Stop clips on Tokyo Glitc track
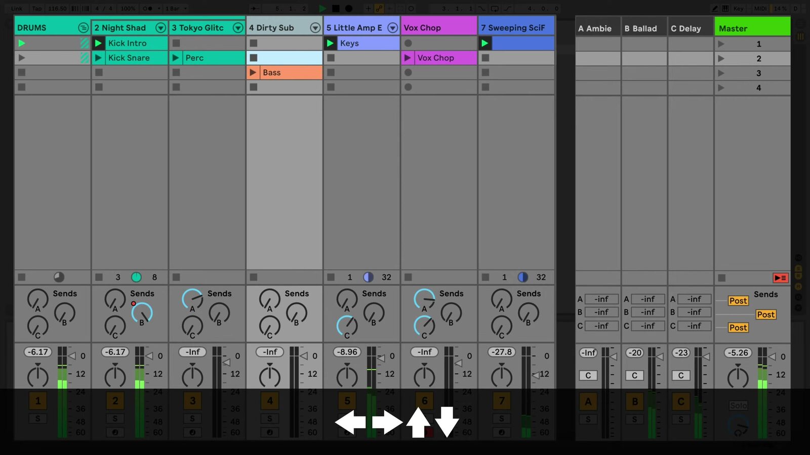The image size is (810, 455). (x=176, y=277)
